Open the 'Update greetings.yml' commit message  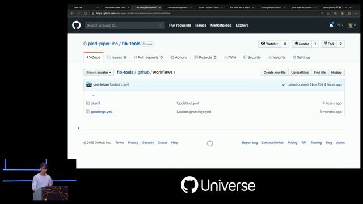pyautogui.click(x=194, y=112)
